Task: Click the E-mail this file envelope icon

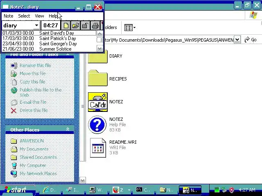Action: tap(14, 102)
